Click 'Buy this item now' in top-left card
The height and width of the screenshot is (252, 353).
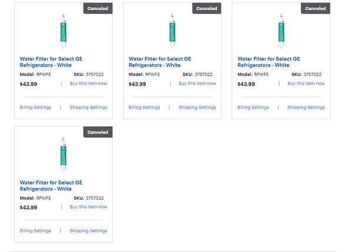[88, 83]
